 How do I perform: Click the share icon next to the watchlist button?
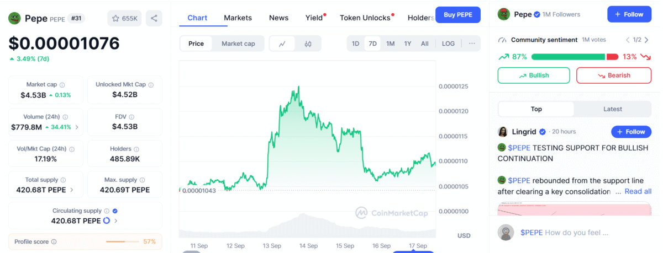pyautogui.click(x=154, y=18)
